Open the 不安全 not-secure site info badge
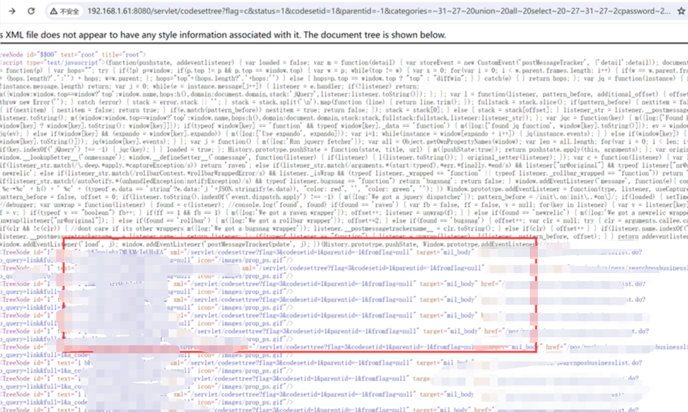The image size is (688, 412). pyautogui.click(x=64, y=11)
